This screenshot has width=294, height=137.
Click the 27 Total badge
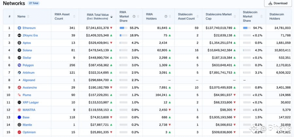click(34, 3)
